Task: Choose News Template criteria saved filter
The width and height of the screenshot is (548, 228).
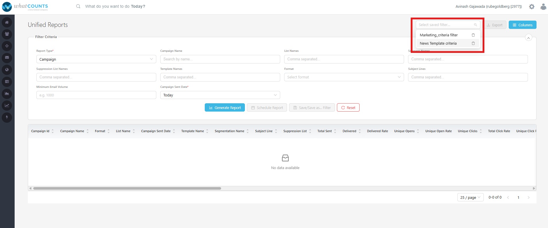Action: pyautogui.click(x=438, y=43)
